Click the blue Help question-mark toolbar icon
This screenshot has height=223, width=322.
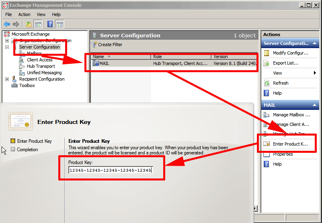point(50,24)
